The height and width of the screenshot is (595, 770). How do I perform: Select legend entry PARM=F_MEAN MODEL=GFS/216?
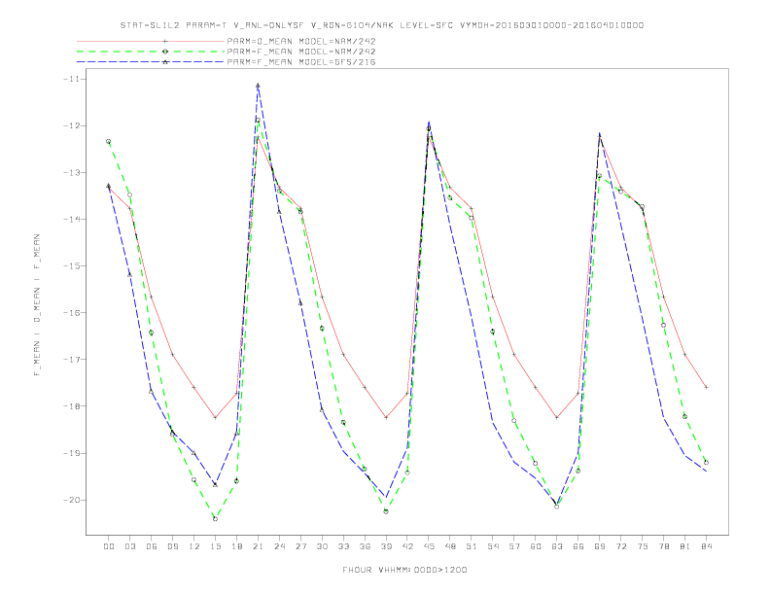(301, 62)
